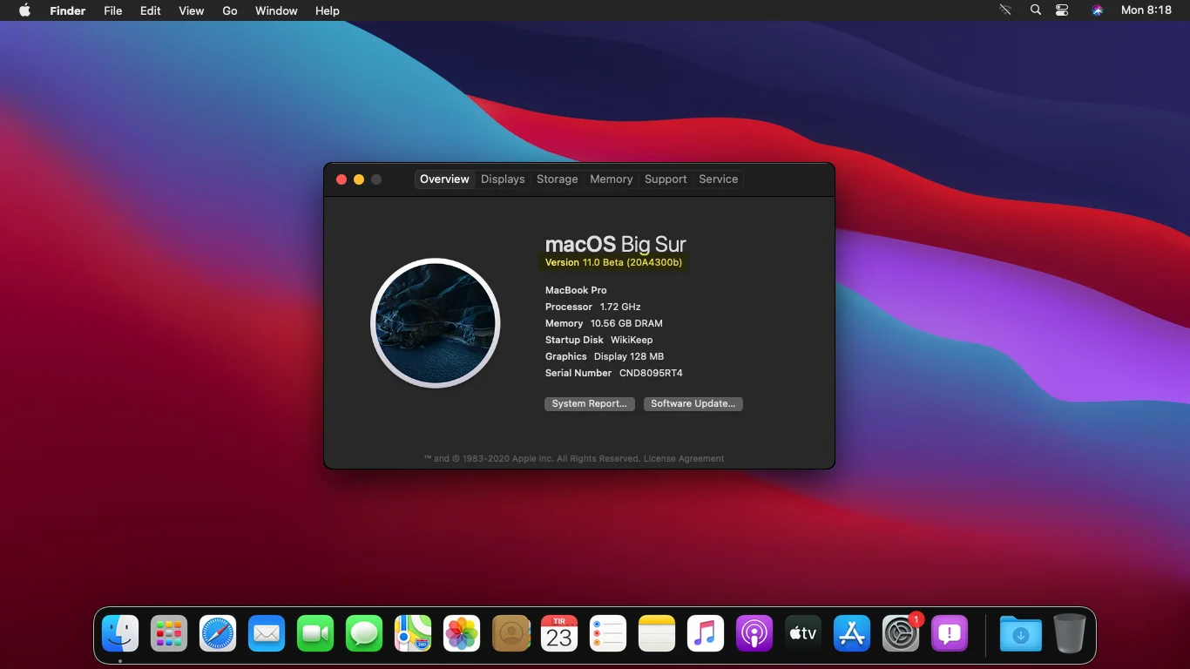Open Safari in the Dock
Screen dimensions: 1190x669
[218, 633]
